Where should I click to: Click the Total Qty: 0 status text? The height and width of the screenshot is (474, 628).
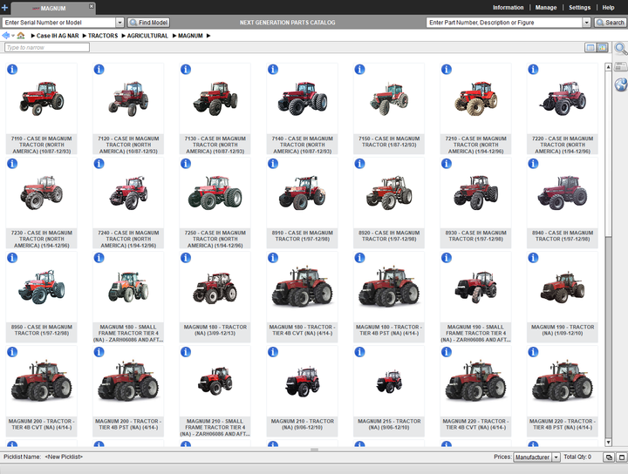coord(577,457)
